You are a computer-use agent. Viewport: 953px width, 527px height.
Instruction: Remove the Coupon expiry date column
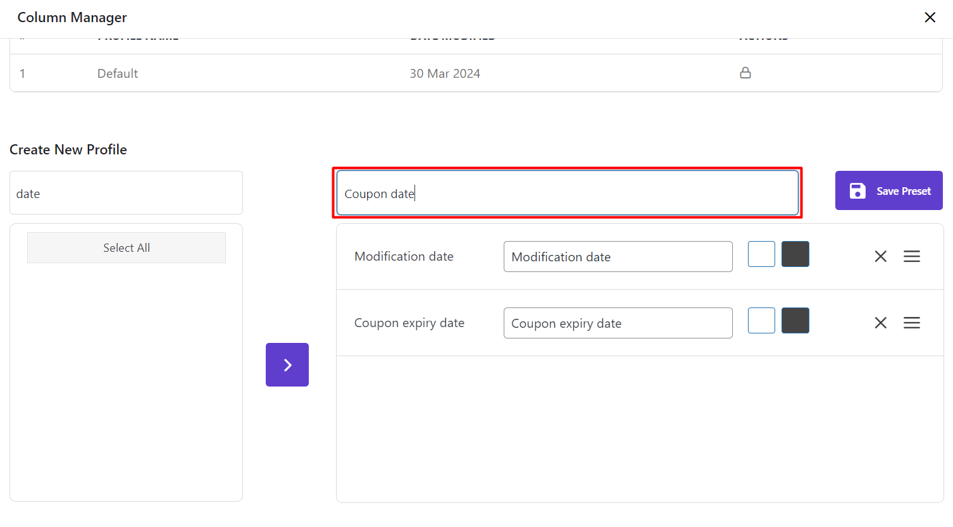(880, 323)
